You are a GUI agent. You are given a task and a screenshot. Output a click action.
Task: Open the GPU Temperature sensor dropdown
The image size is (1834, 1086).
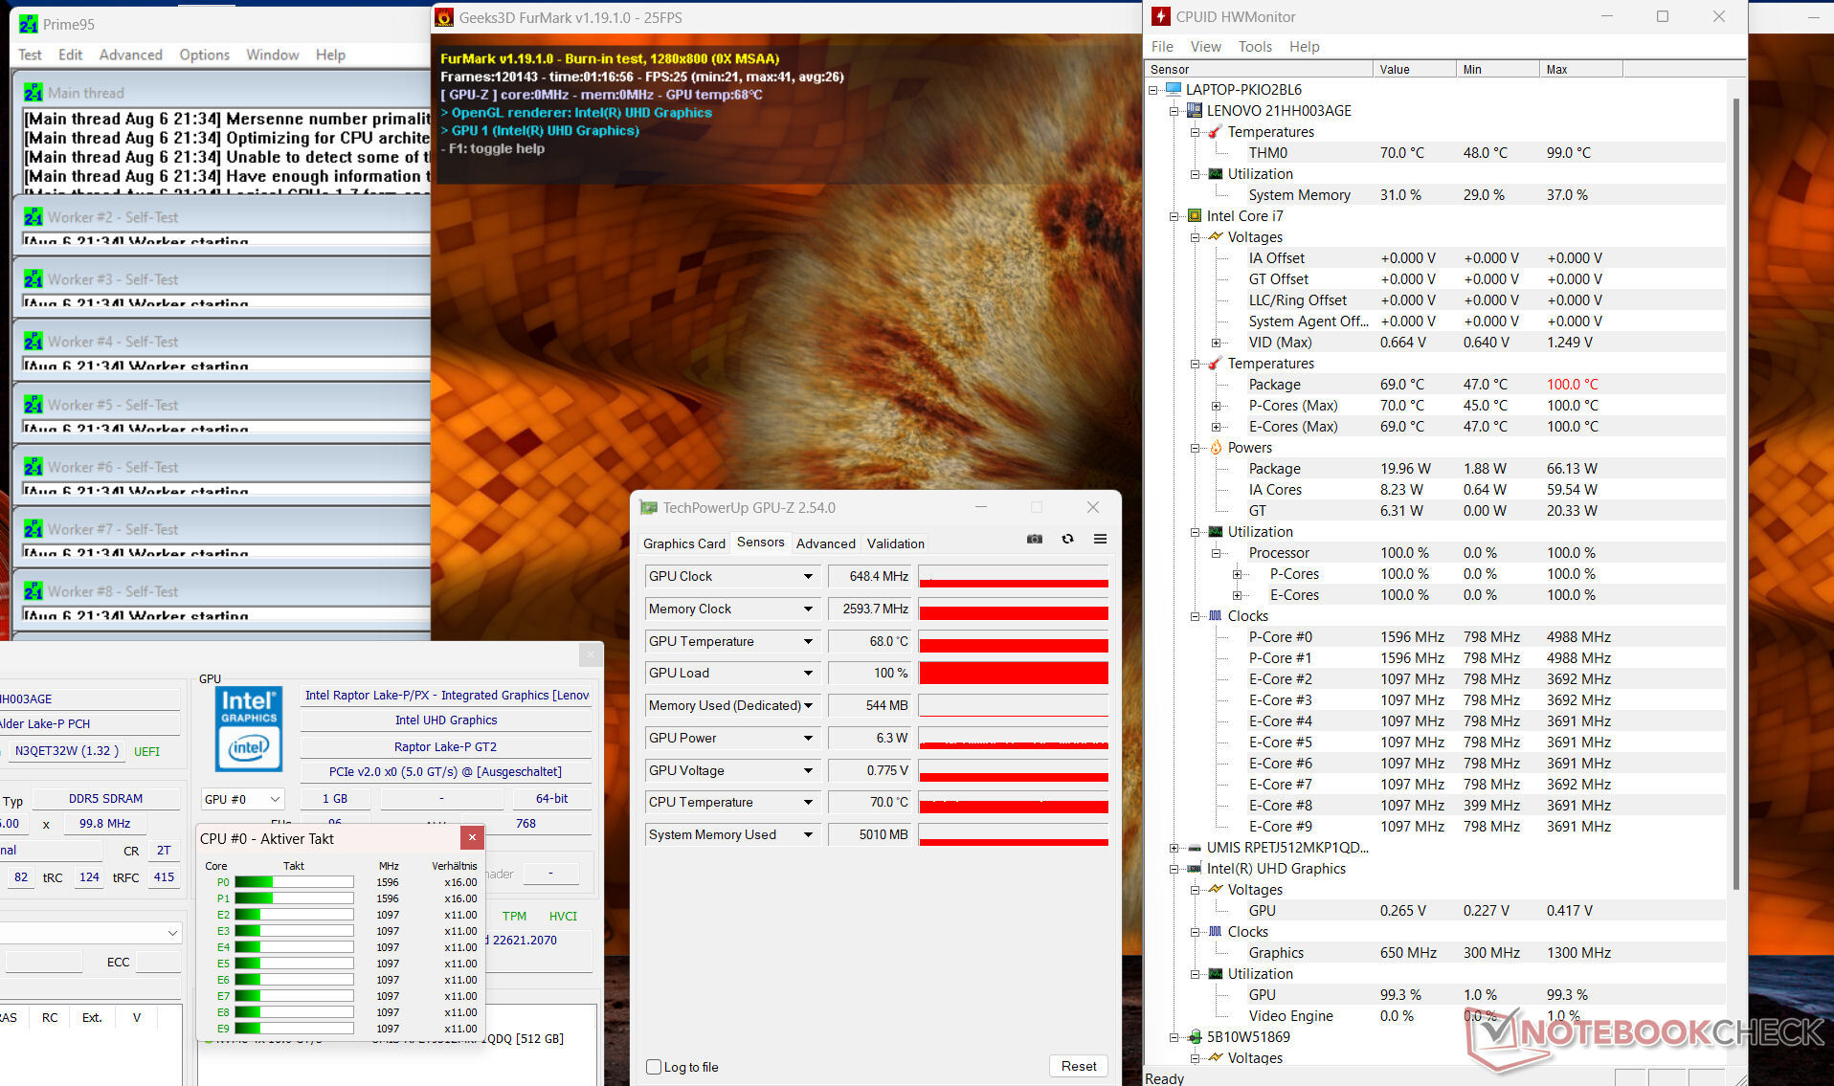click(x=808, y=641)
